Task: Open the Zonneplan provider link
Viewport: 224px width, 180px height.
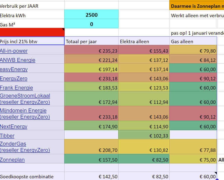Action: [12, 160]
